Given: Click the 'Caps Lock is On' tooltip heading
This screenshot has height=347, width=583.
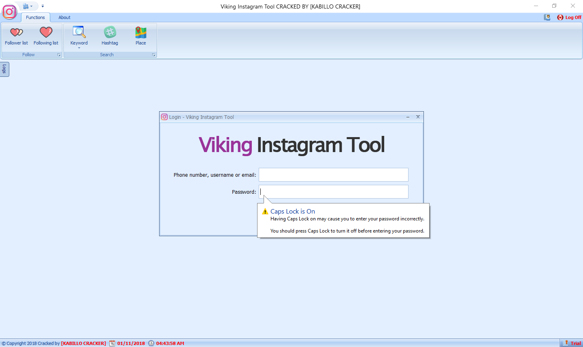Looking at the screenshot, I should click(293, 211).
